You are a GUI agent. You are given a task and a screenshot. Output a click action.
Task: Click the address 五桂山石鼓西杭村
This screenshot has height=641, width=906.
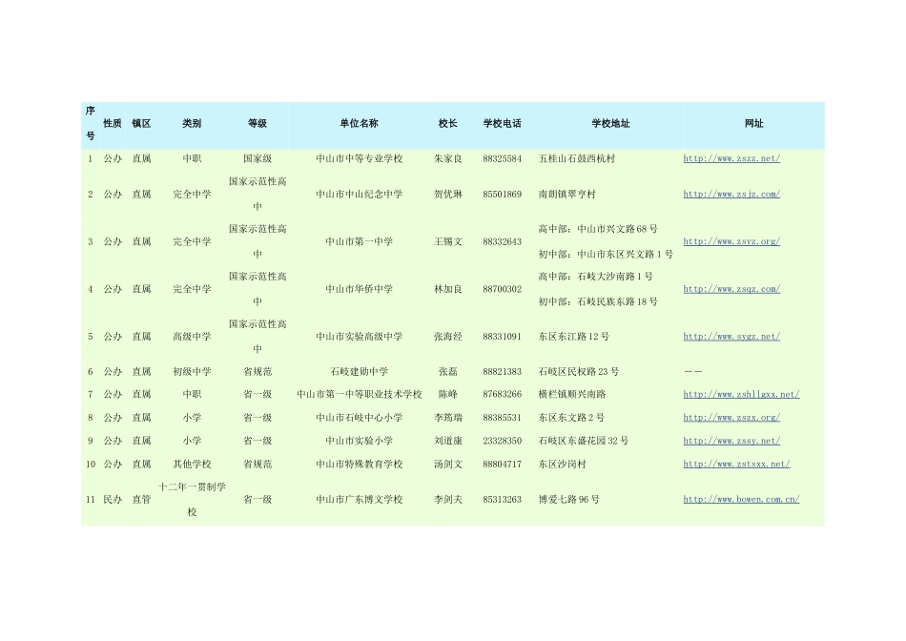click(577, 158)
